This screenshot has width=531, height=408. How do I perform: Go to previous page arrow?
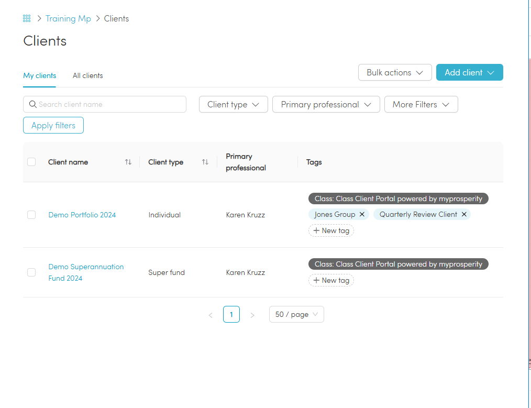211,315
